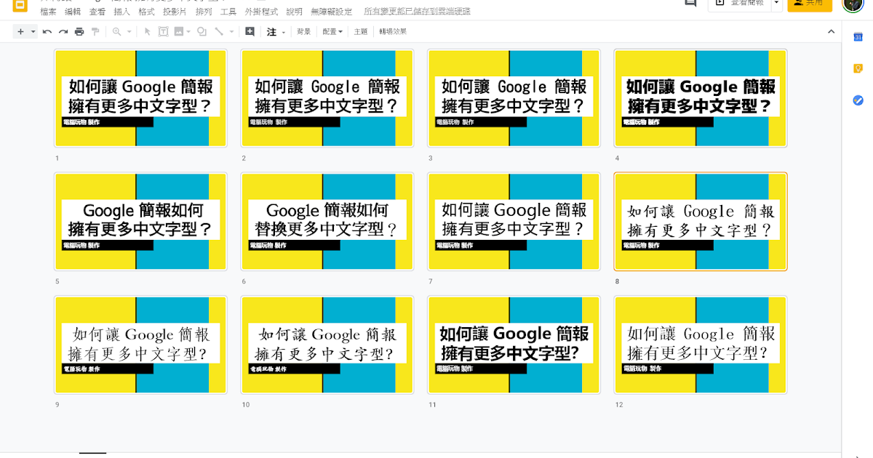This screenshot has height=458, width=873.
Task: Open Google Calendar in the side panel
Action: tap(858, 38)
